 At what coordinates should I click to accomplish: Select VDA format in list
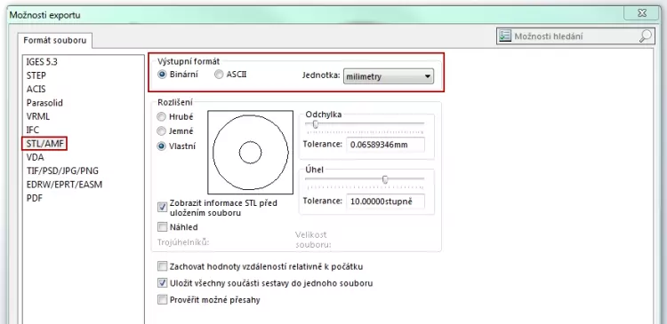(35, 157)
